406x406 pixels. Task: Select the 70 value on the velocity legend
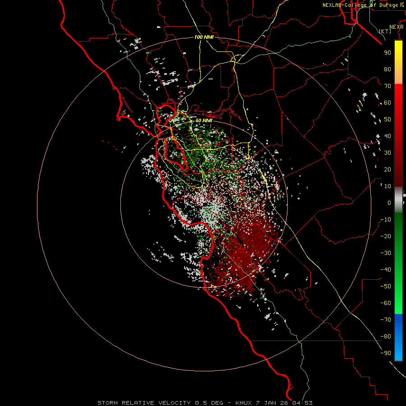388,86
